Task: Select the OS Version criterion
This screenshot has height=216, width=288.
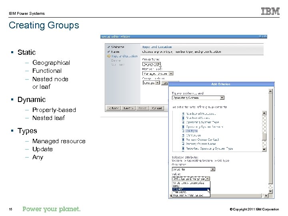Action: pos(194,135)
